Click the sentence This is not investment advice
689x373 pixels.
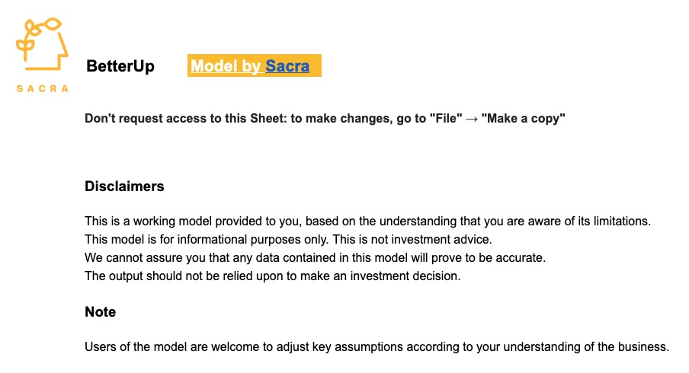click(412, 239)
